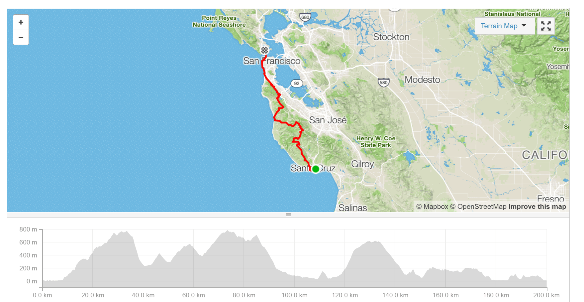Open the OpenStreetMap attribution link
584x302 pixels.
click(x=478, y=207)
